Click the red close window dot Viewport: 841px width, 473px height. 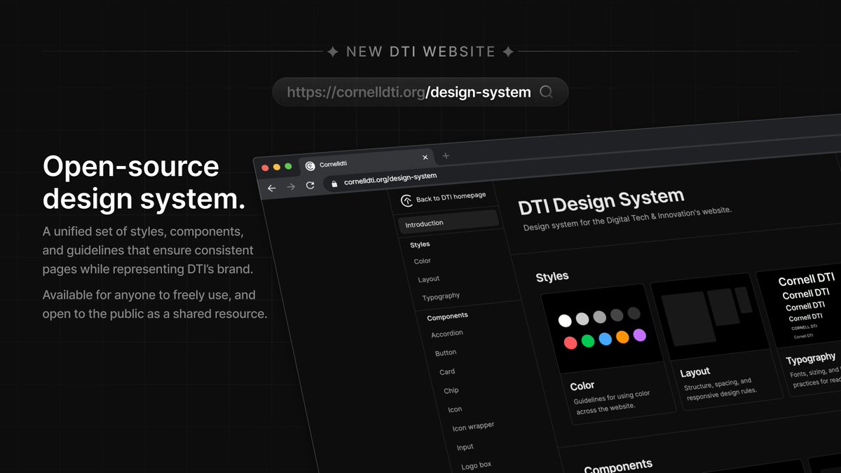pos(265,168)
